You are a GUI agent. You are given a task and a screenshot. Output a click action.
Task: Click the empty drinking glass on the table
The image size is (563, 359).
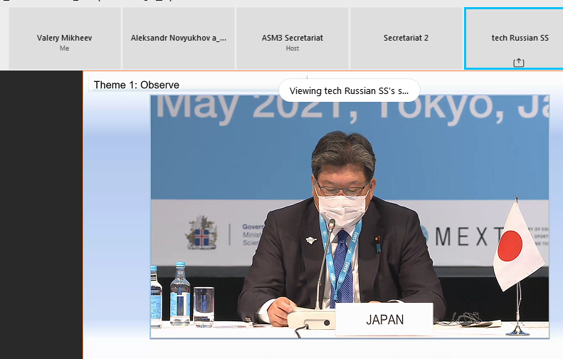[x=204, y=306]
